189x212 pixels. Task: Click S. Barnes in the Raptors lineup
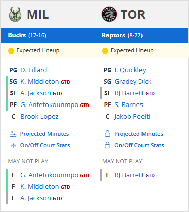pos(129,105)
